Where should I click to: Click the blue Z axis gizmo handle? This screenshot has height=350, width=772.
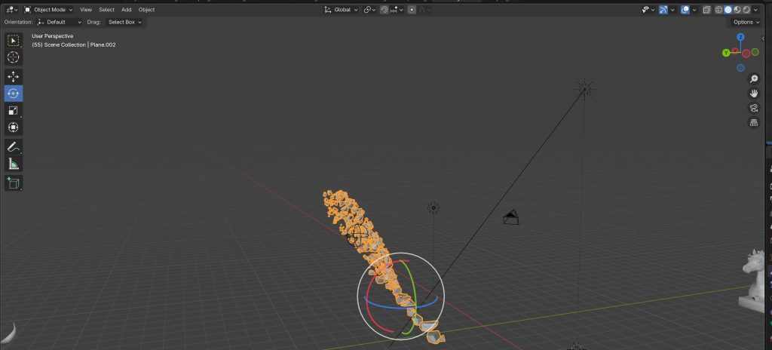tap(741, 36)
